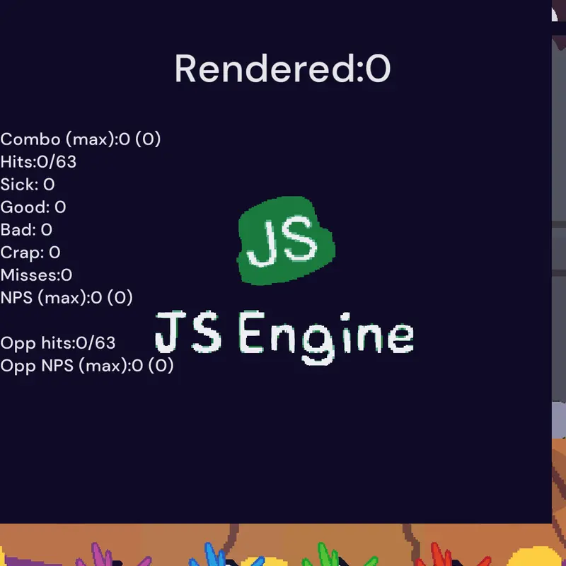
Task: Click the "NPS (max):0 (0)" stat
Action: (x=67, y=298)
